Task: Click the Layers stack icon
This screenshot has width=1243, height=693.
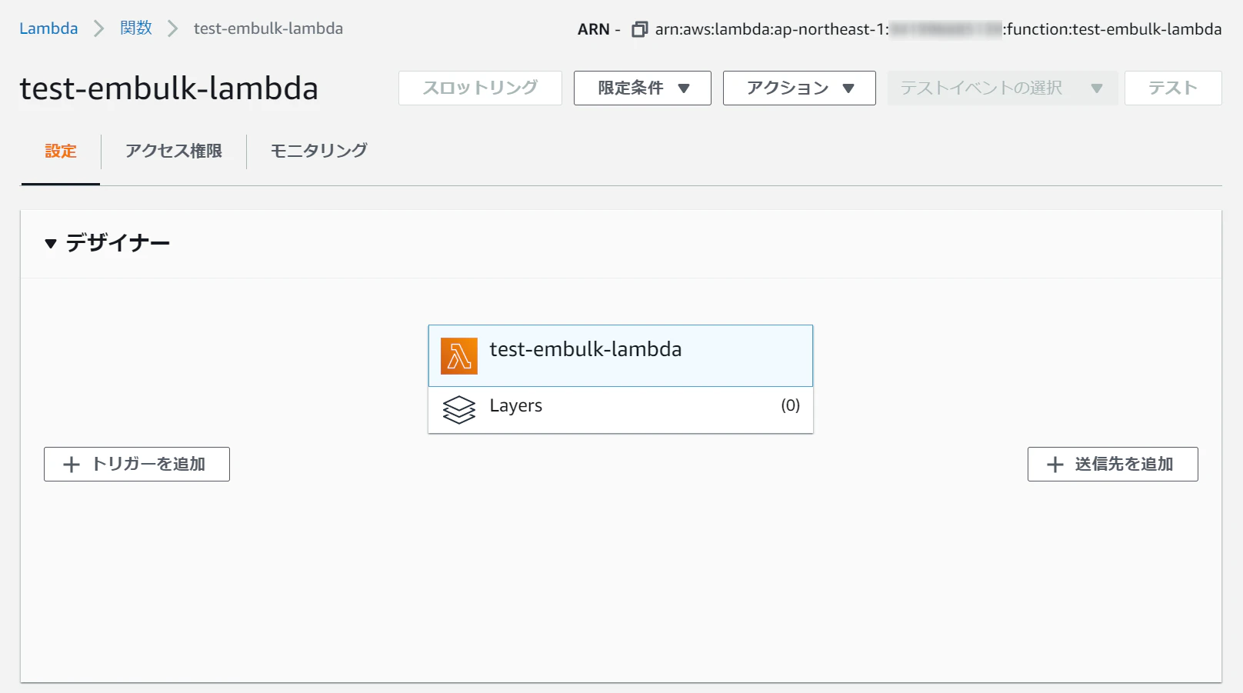Action: (459, 409)
